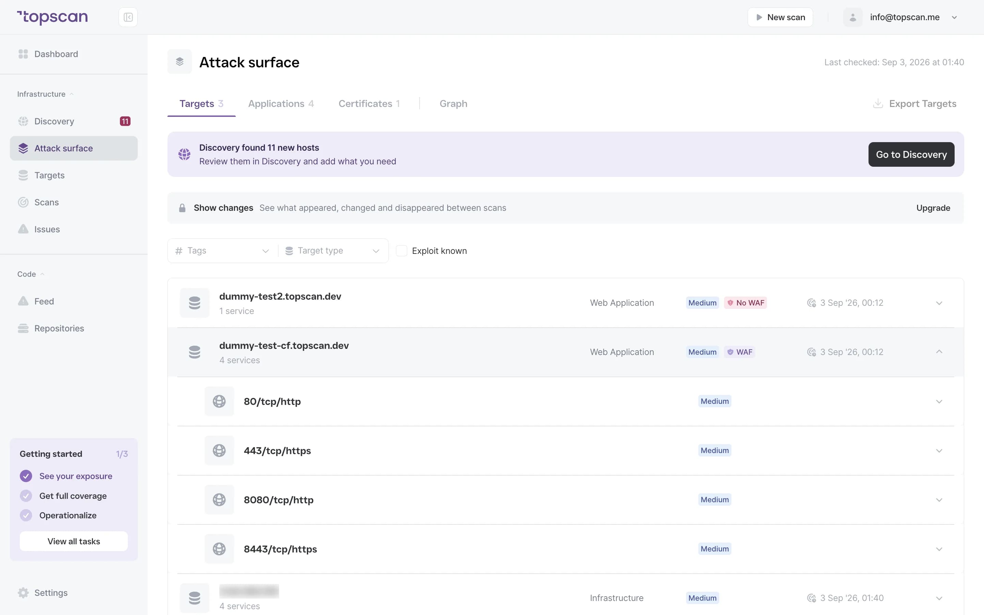
Task: Click the Discovery notification badge 11
Action: 125,121
